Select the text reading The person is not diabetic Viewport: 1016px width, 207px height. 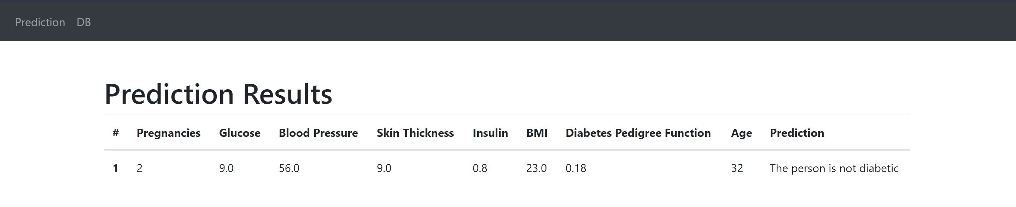pos(833,168)
